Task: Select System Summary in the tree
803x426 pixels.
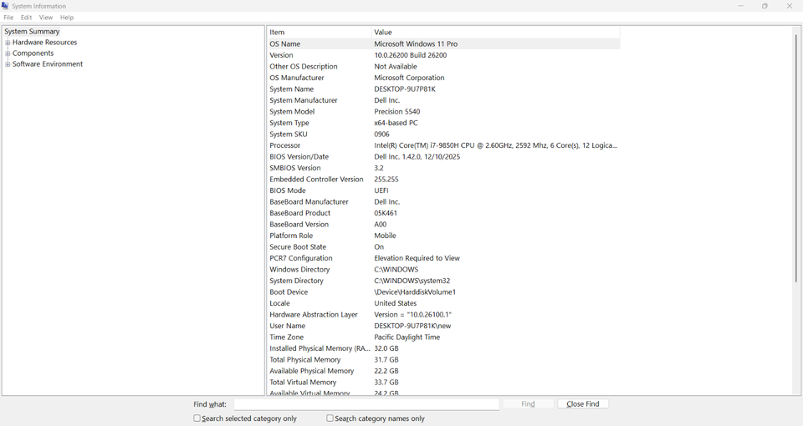Action: pos(32,31)
